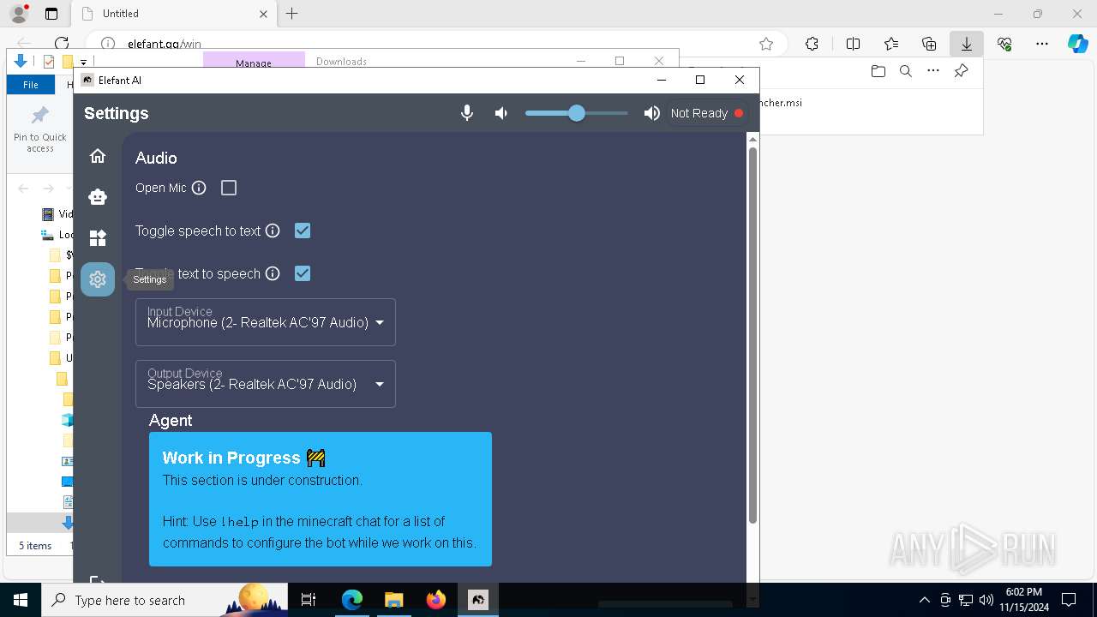Show info about Open Mic
This screenshot has height=617, width=1097.
click(x=199, y=188)
